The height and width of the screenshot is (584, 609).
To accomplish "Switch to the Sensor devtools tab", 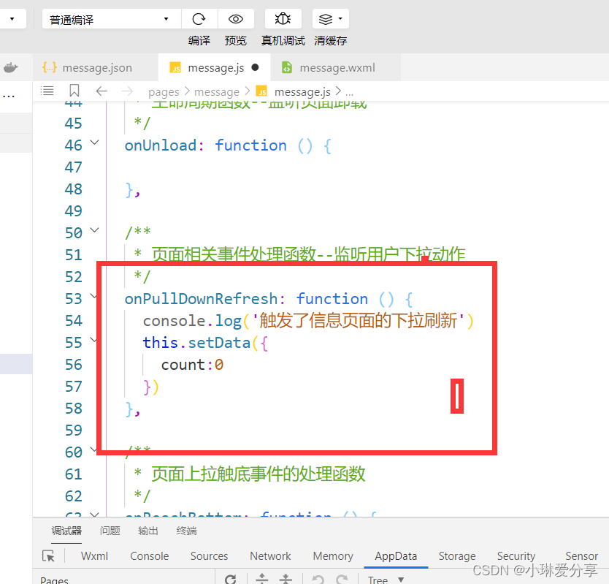I will coord(581,556).
